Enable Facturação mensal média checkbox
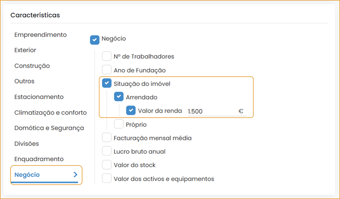The image size is (340, 199). click(107, 138)
